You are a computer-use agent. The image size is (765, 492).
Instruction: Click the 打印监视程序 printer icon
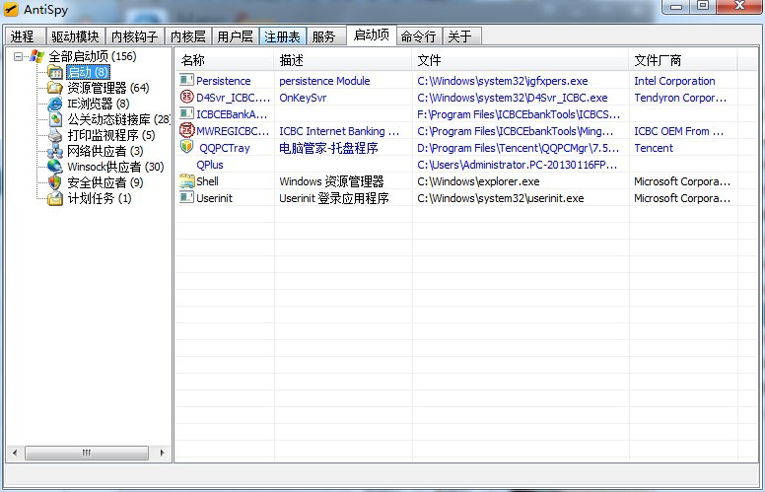[x=56, y=135]
